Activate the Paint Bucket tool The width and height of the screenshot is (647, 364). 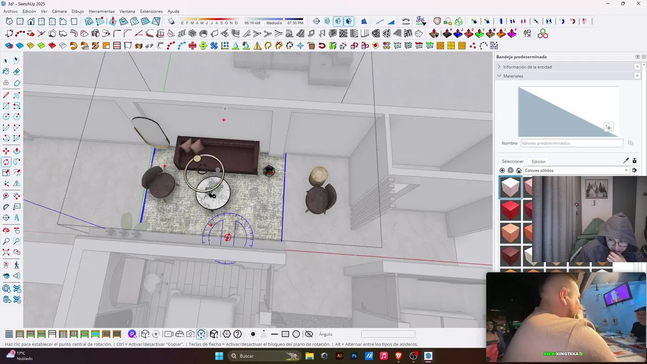[x=6, y=72]
